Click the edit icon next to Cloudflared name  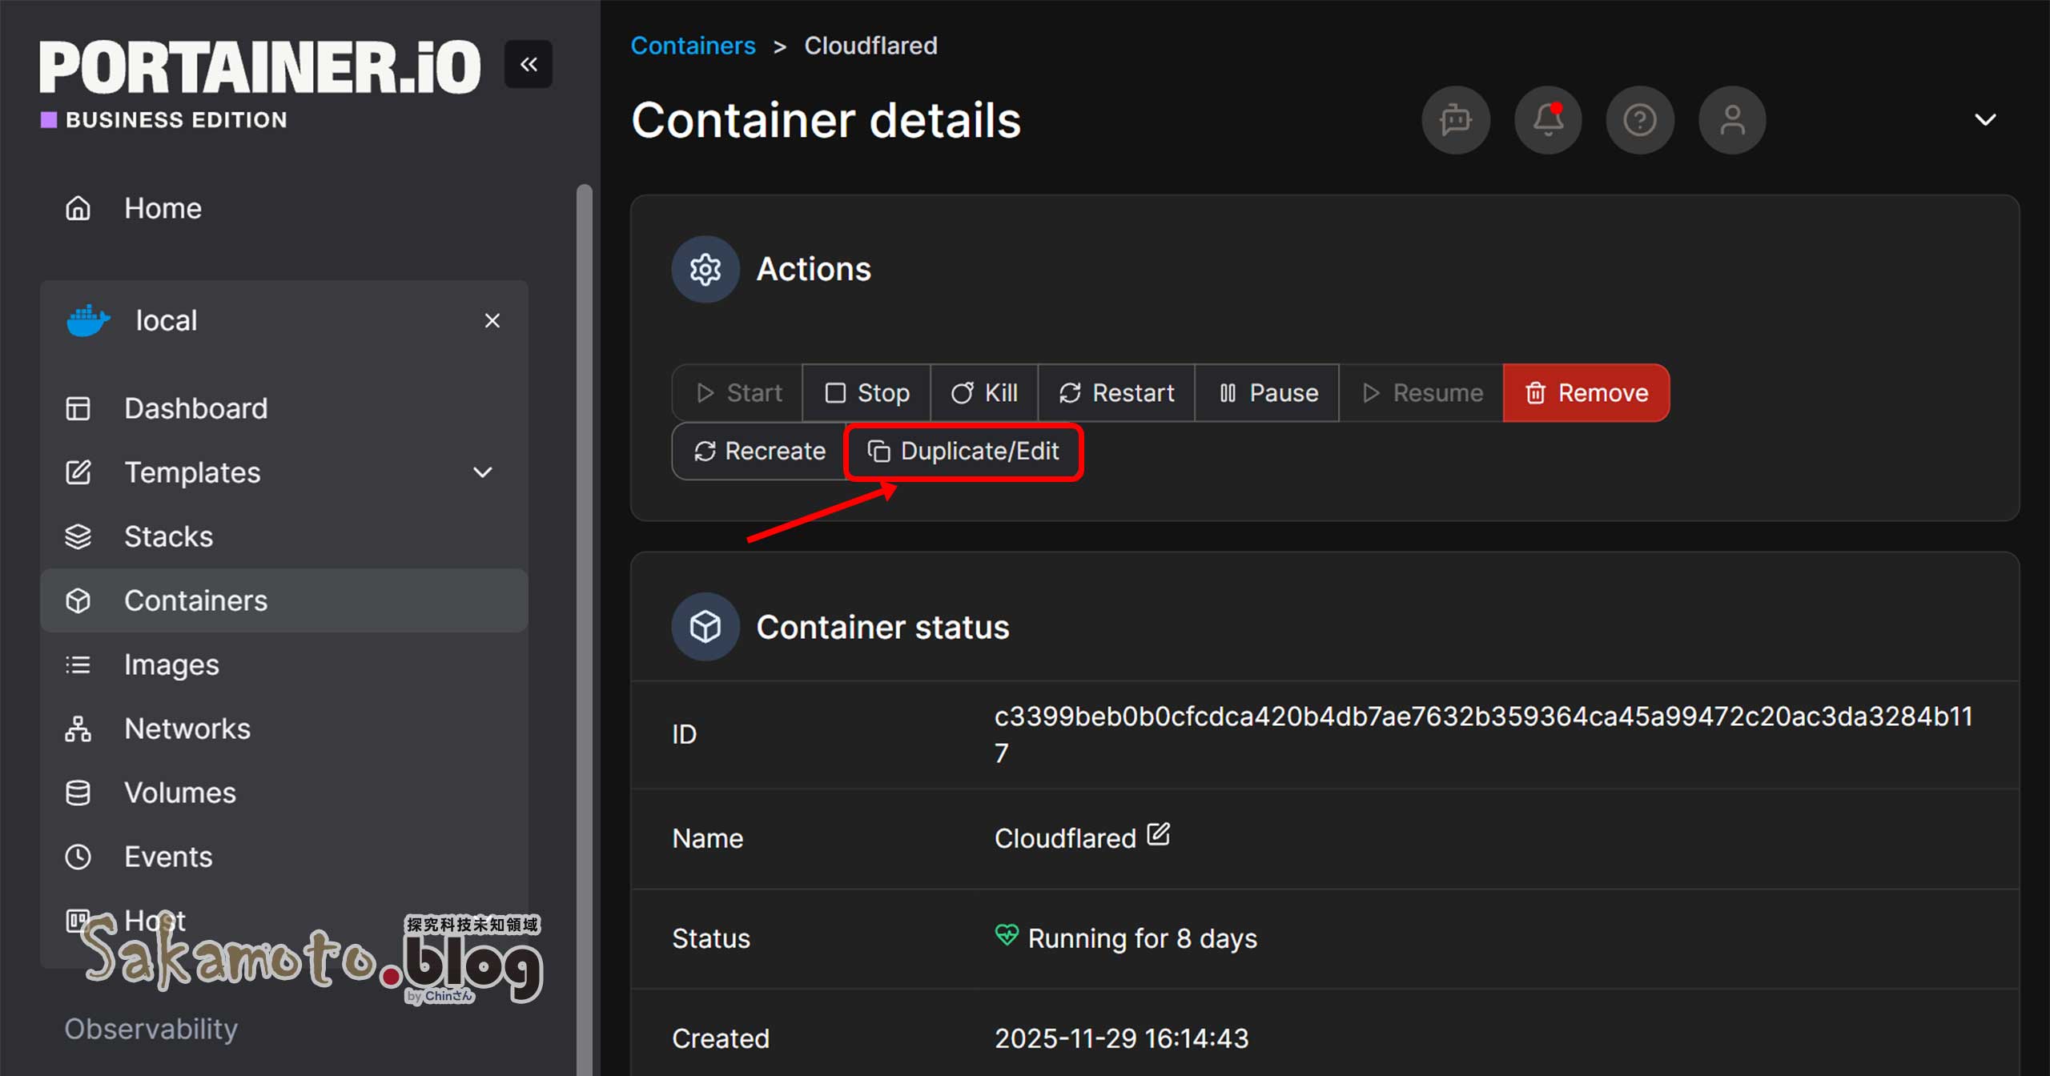[x=1158, y=835]
